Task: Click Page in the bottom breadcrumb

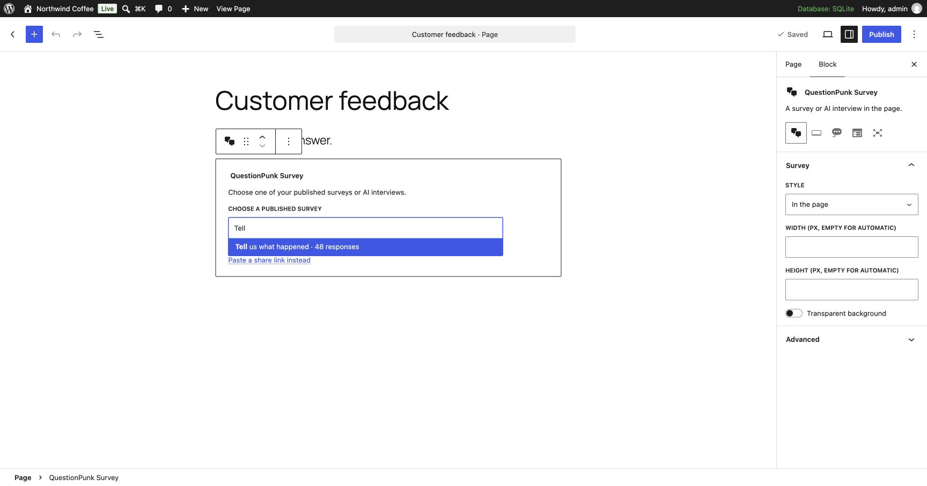Action: [x=23, y=477]
